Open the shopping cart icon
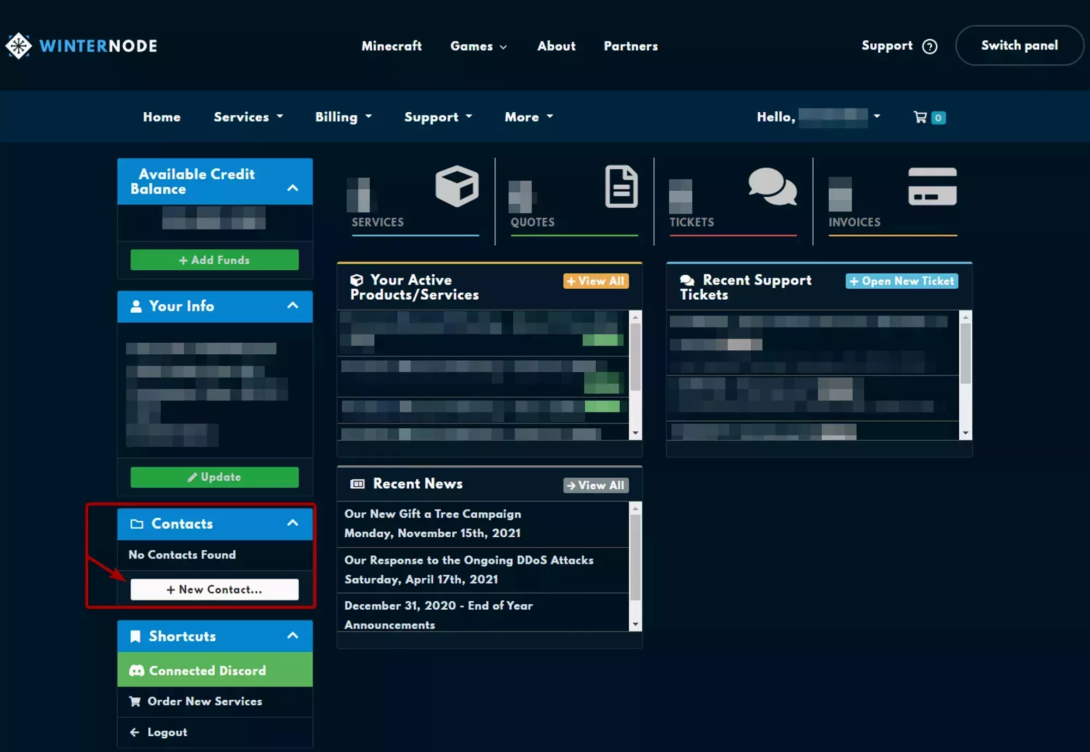The width and height of the screenshot is (1090, 752). [921, 117]
